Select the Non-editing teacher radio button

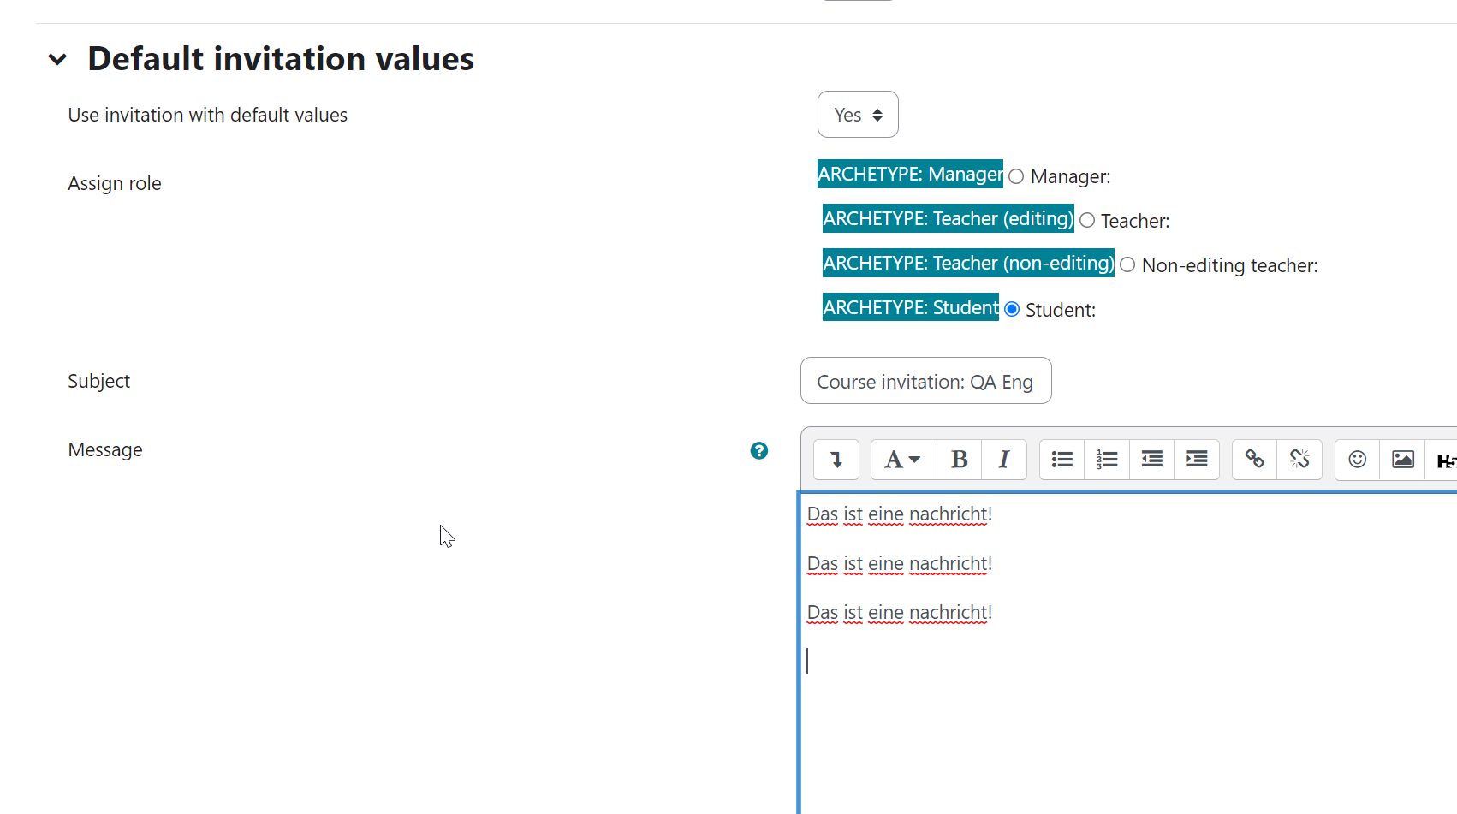tap(1127, 264)
